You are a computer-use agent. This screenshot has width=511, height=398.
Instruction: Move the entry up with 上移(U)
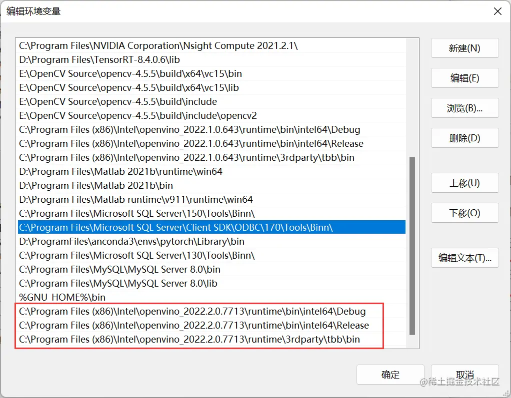464,183
